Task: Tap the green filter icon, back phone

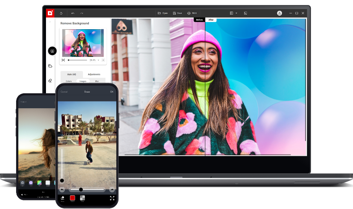Action: 39,183
